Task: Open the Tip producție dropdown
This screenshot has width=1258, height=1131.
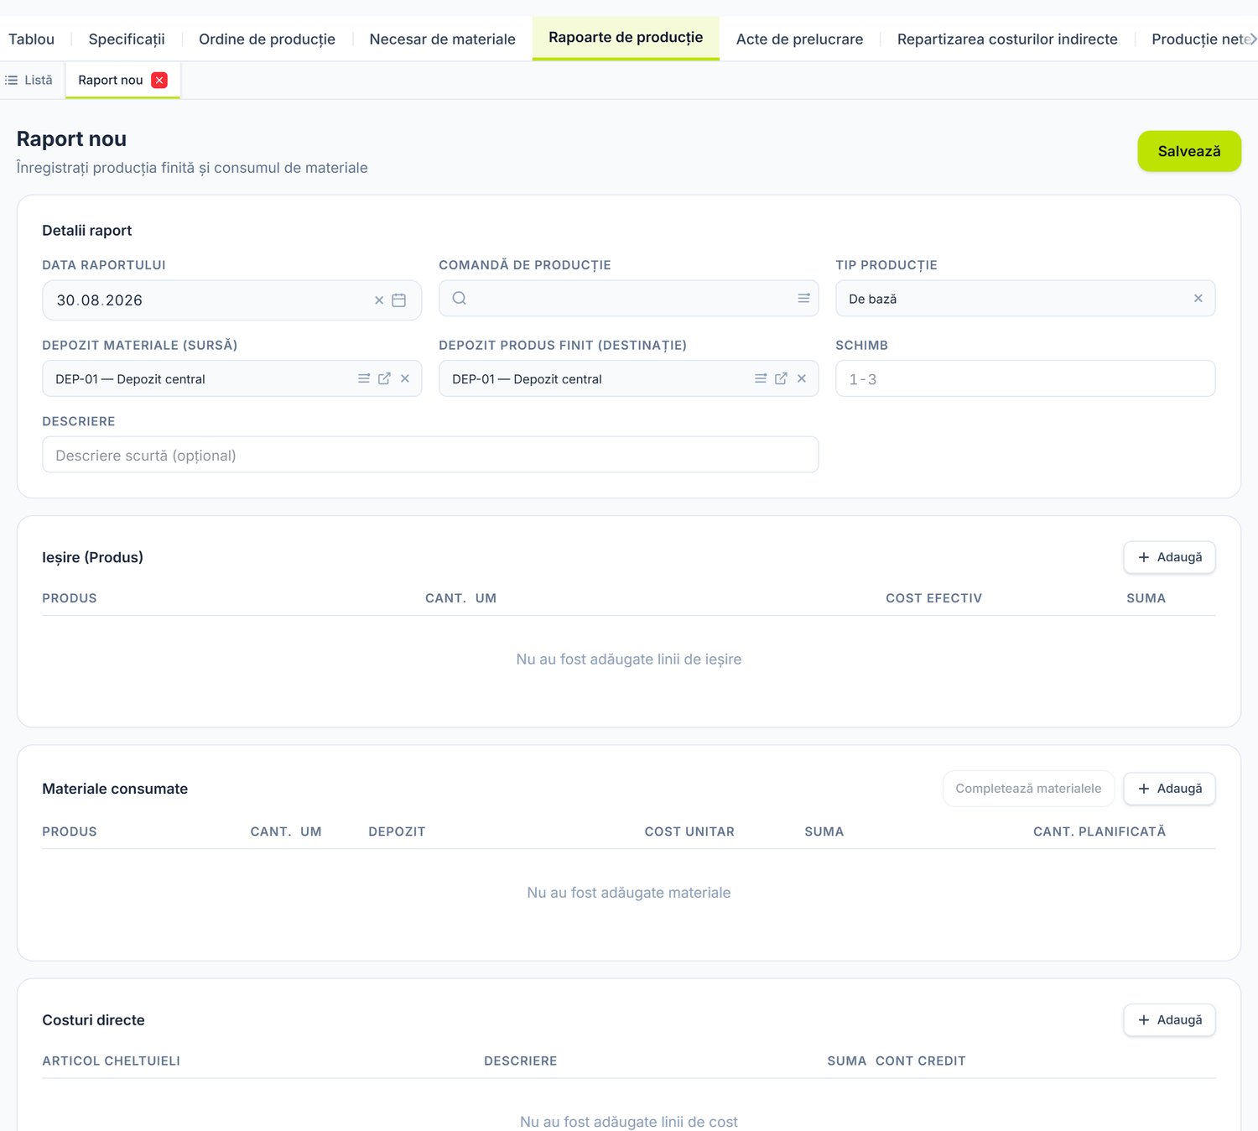Action: click(x=1025, y=298)
